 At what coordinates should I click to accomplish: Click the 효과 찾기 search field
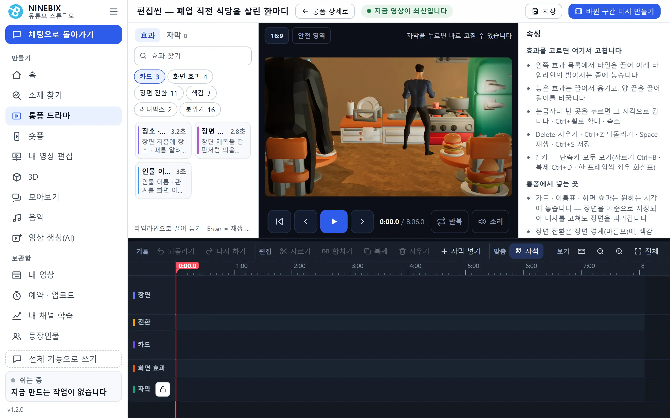193,56
